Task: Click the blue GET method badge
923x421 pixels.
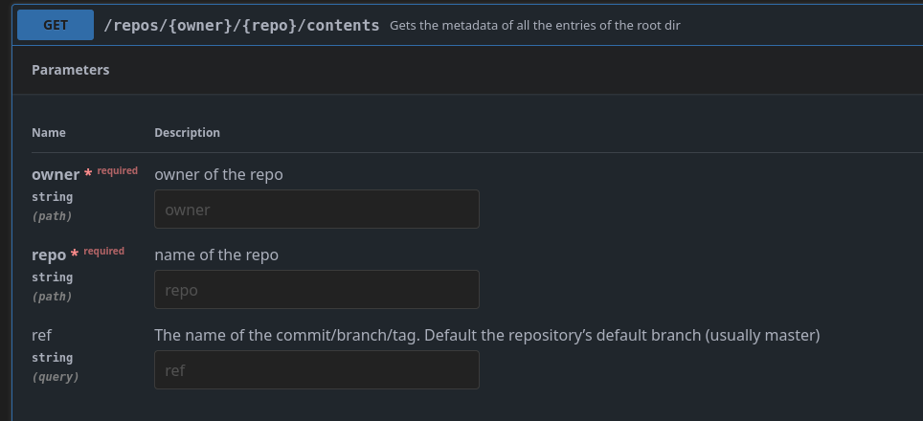Action: pos(56,25)
